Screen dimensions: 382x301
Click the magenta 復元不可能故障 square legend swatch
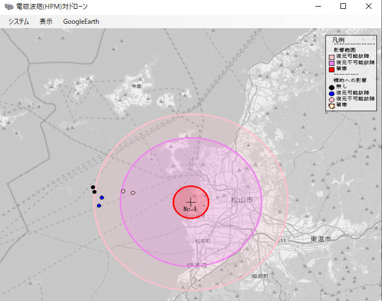[x=332, y=63]
